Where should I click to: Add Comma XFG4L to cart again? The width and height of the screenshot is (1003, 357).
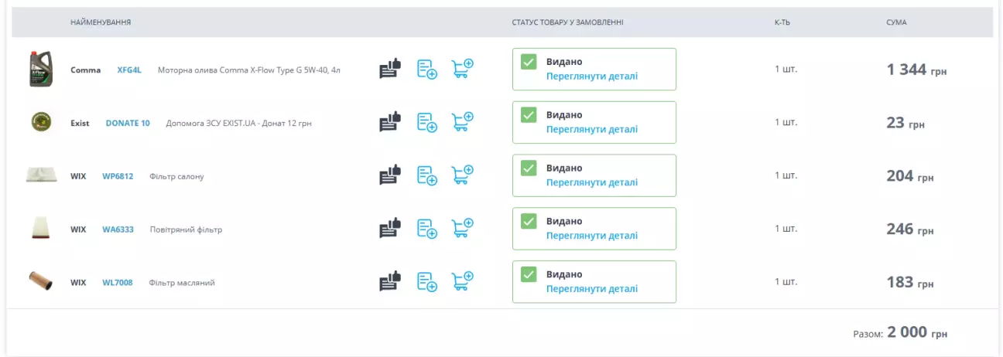click(463, 69)
